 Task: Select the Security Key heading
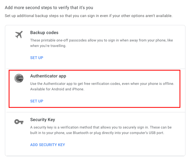(43, 120)
